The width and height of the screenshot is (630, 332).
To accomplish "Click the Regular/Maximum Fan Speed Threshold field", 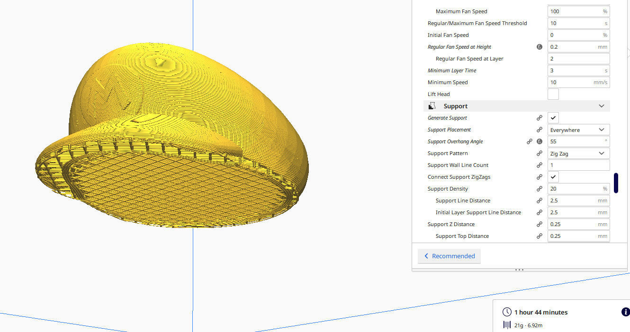I will (x=578, y=23).
